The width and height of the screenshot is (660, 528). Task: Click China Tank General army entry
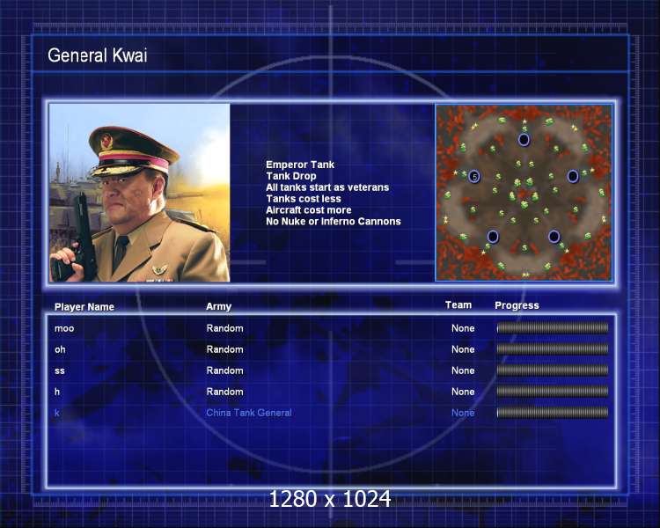pos(249,413)
